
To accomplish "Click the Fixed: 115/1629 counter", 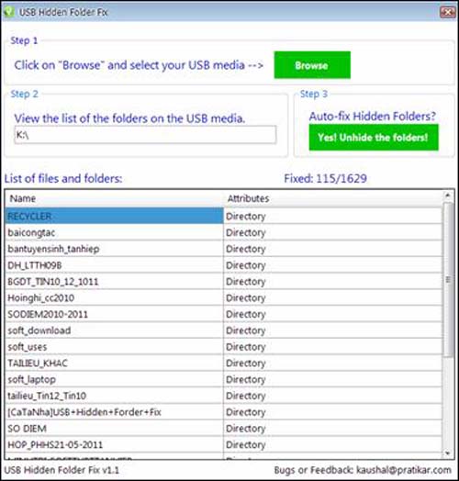I will 326,178.
